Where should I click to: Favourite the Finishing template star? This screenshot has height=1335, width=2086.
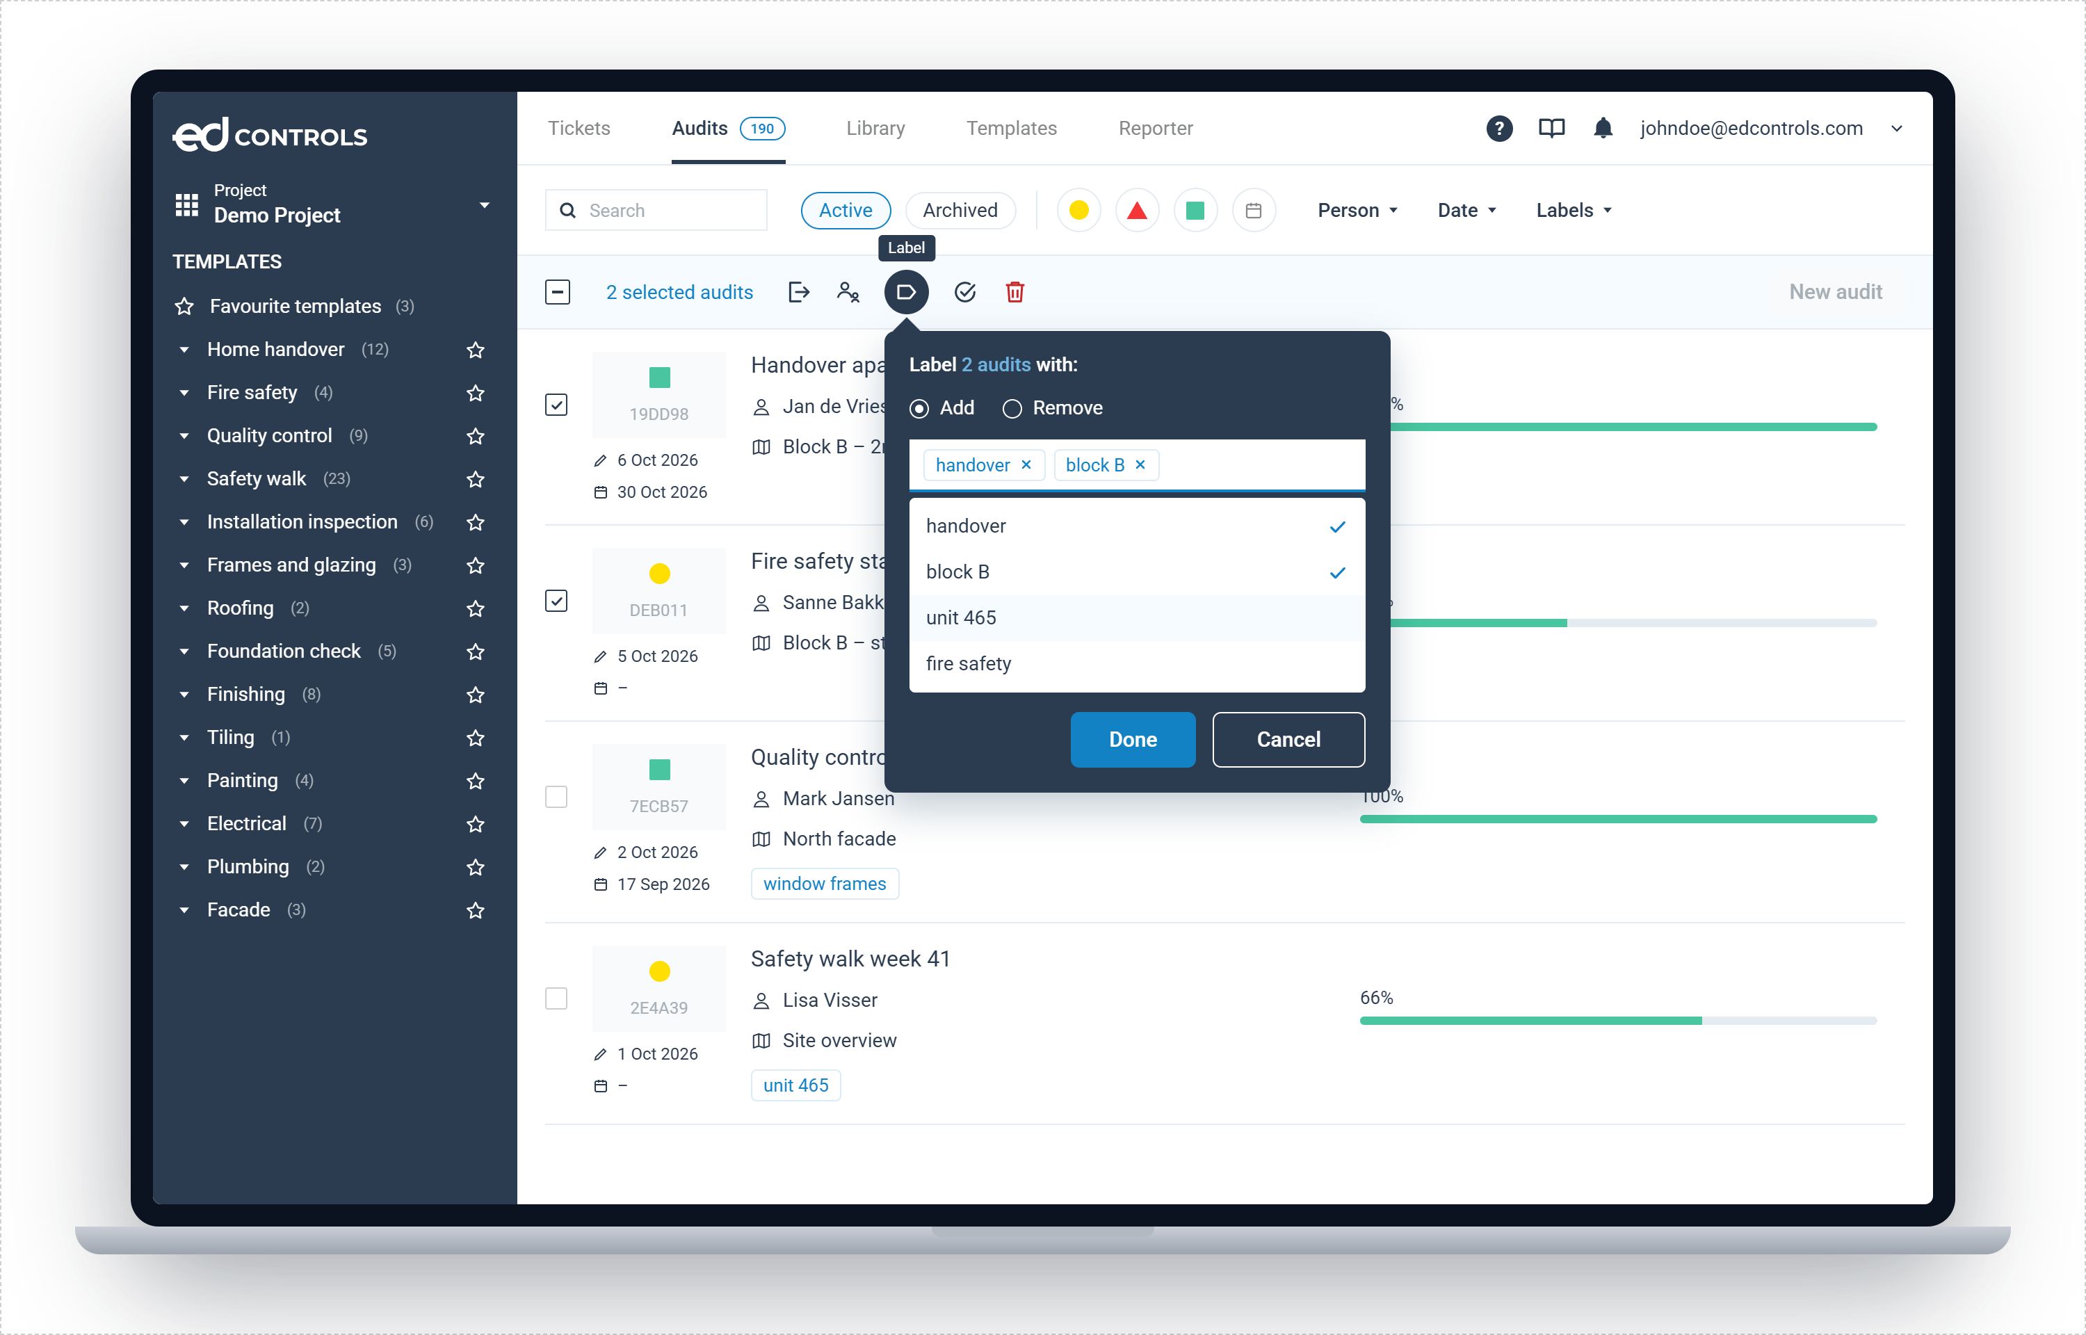[x=475, y=695]
